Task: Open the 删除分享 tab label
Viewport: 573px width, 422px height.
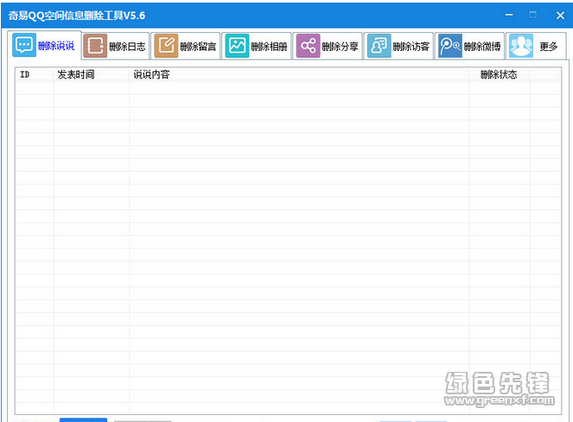Action: (340, 47)
